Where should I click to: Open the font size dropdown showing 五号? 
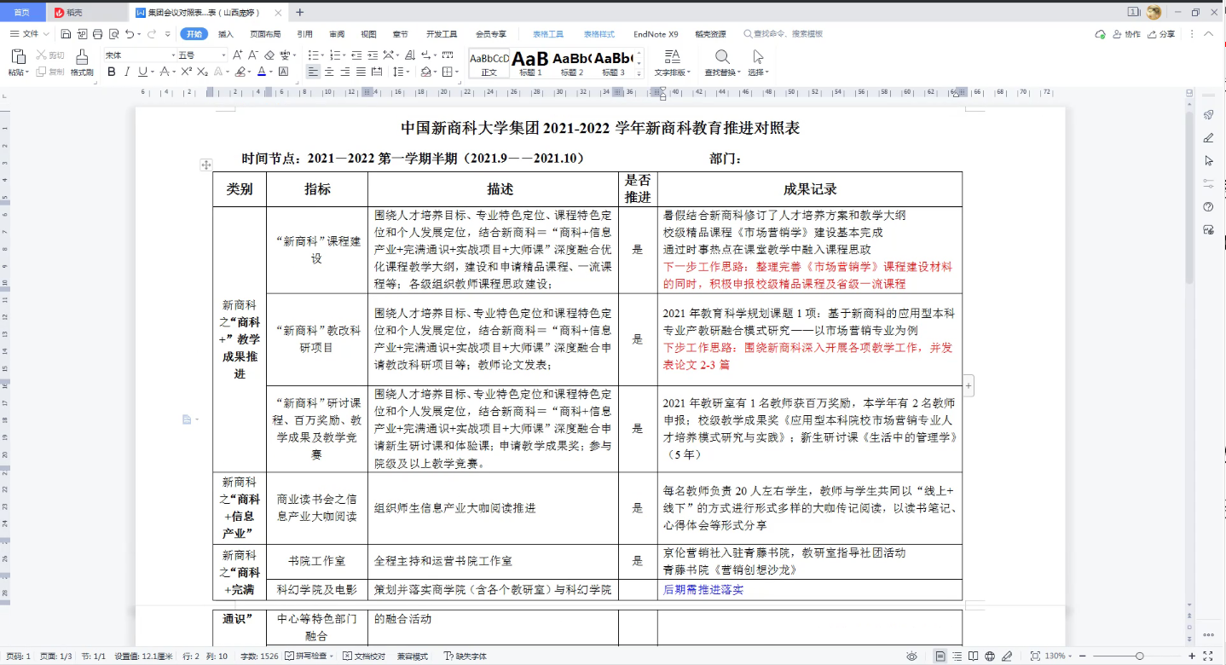[200, 55]
